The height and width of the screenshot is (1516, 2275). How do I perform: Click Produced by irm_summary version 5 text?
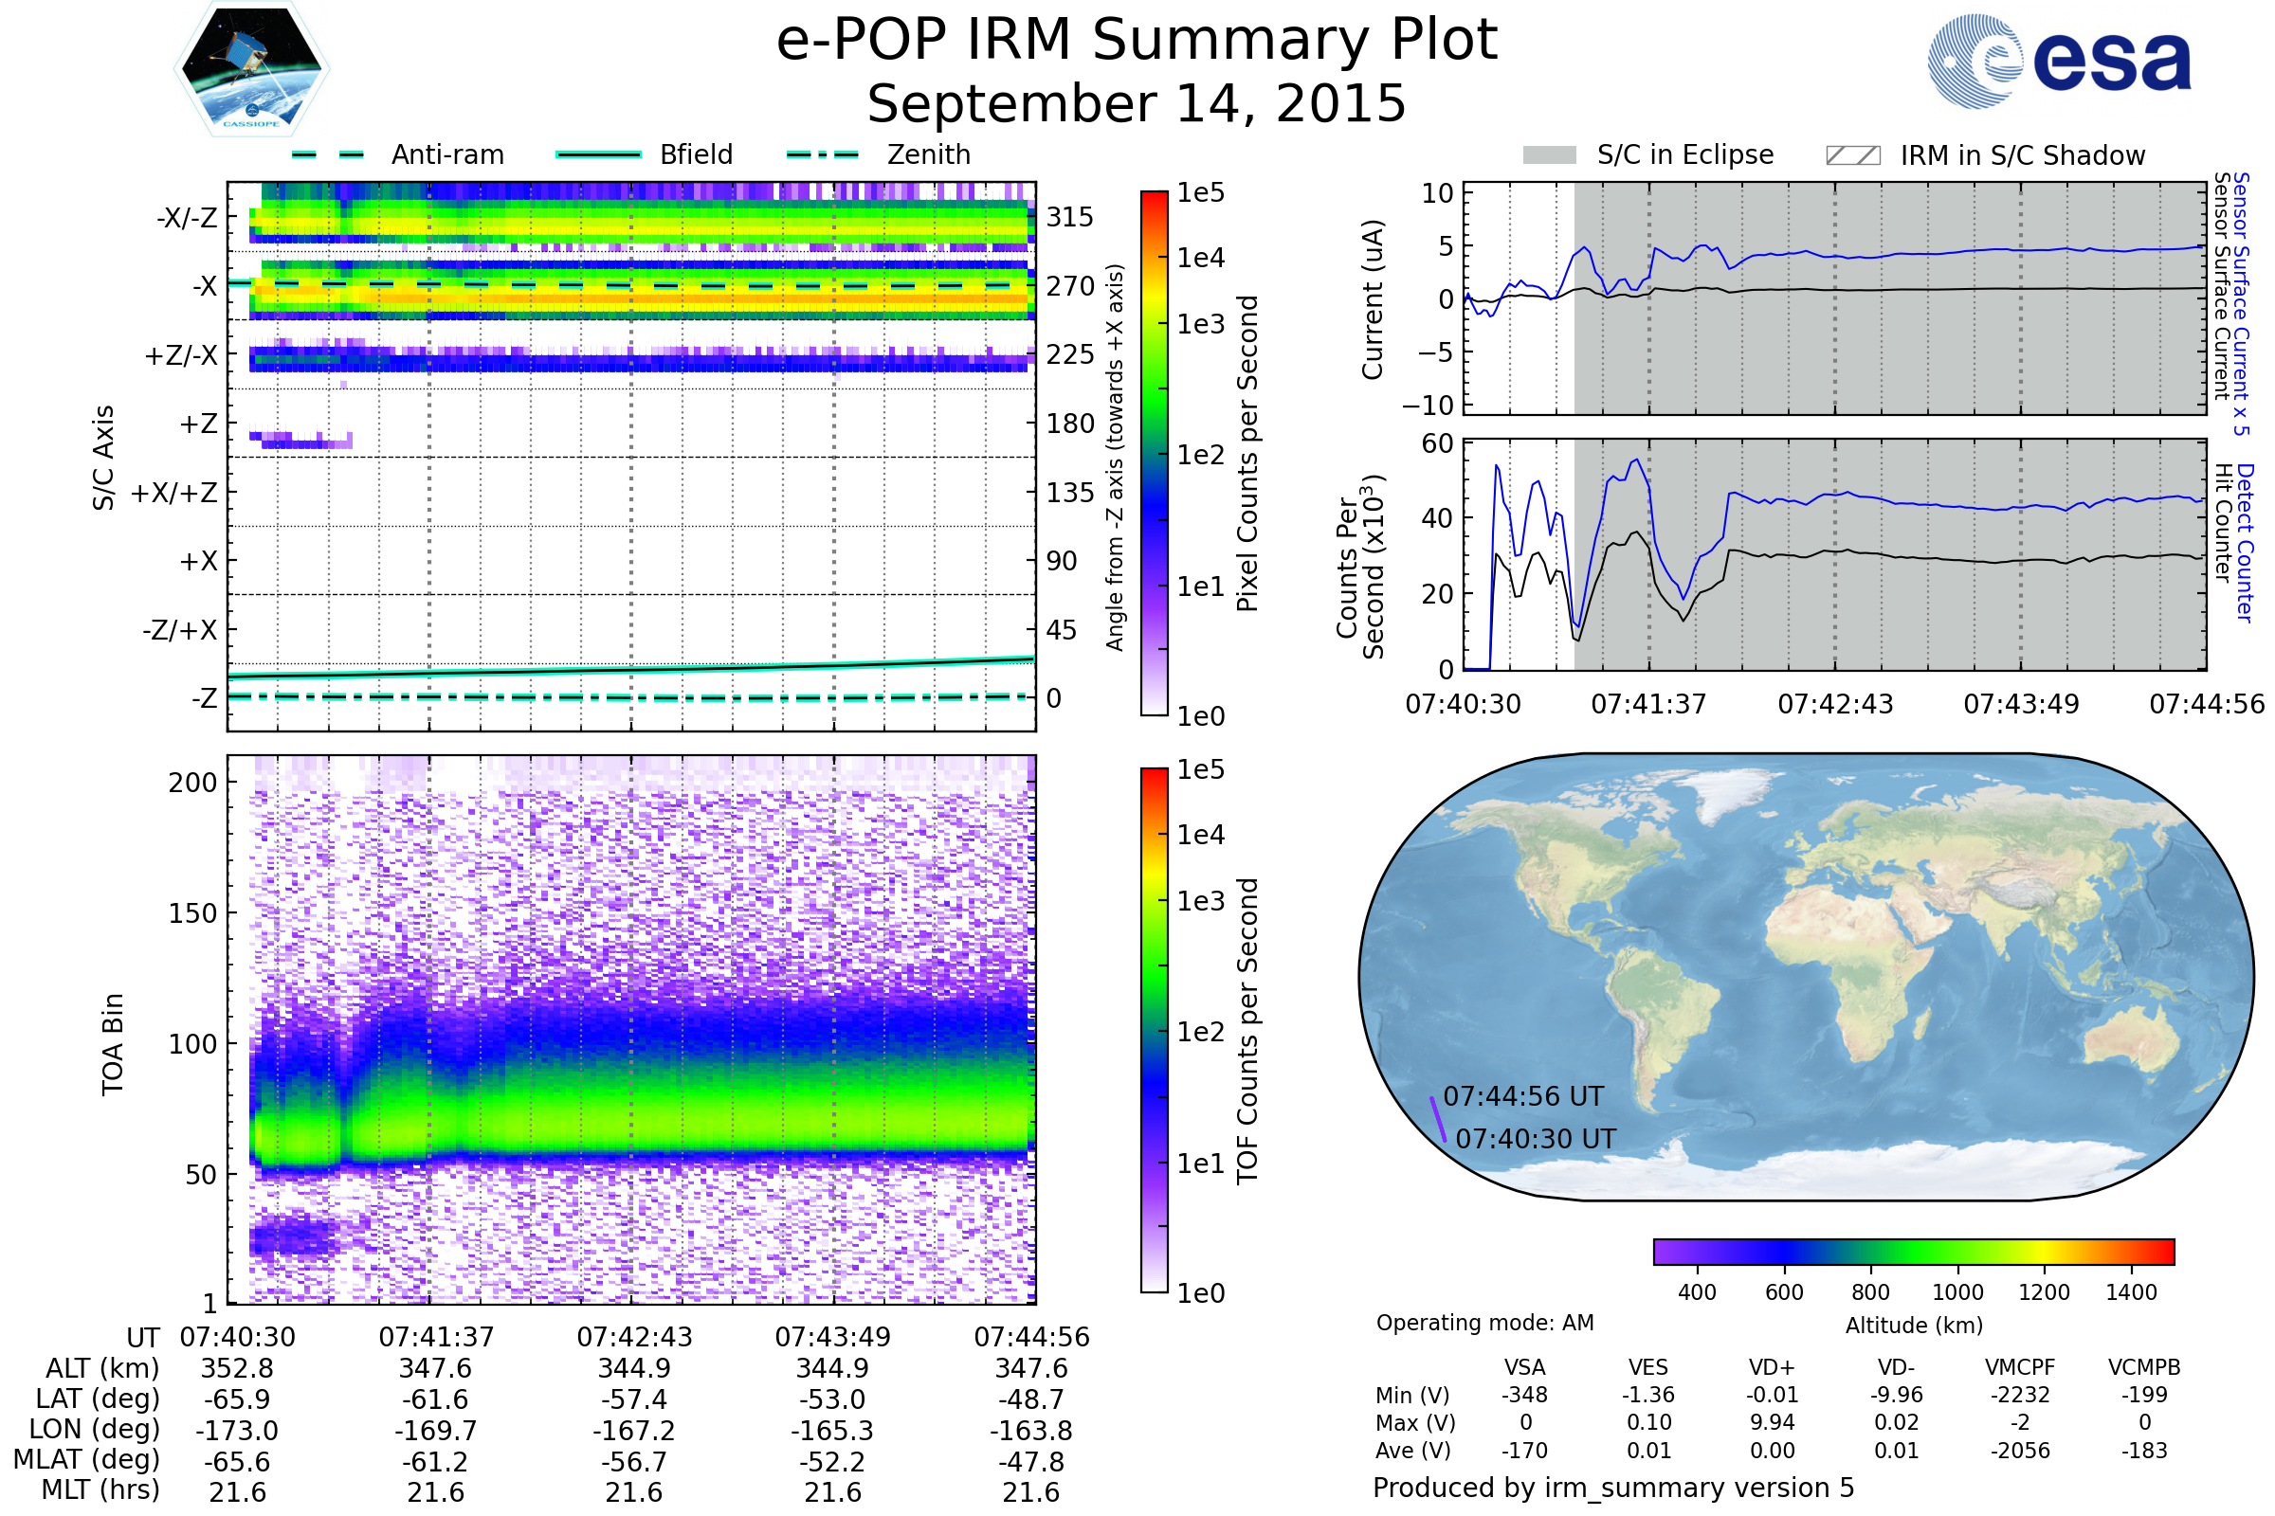[1613, 1488]
